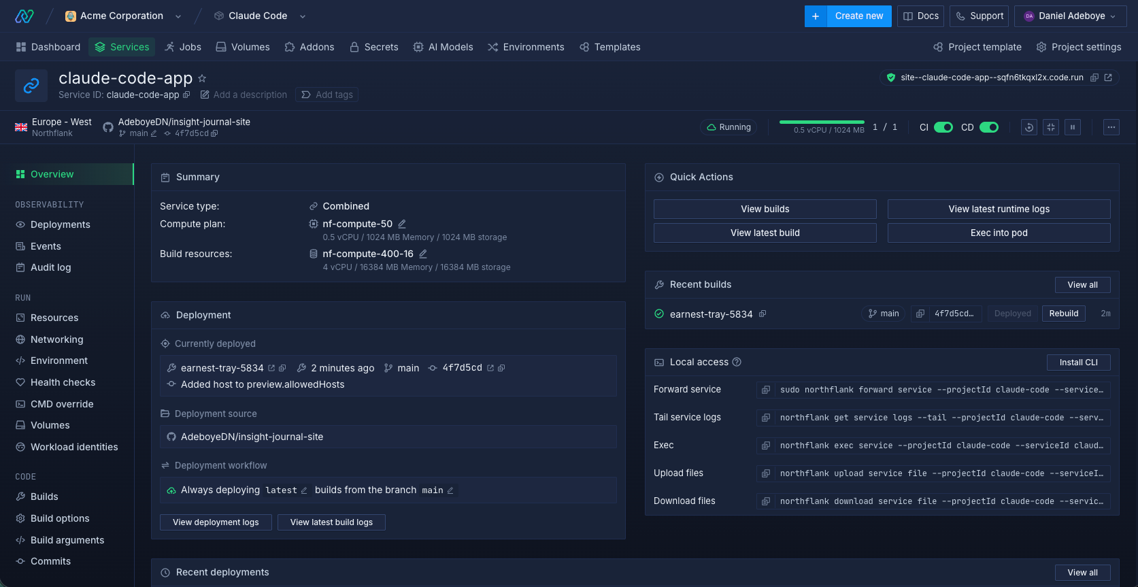Click the plus icon beside Create new

pos(816,16)
